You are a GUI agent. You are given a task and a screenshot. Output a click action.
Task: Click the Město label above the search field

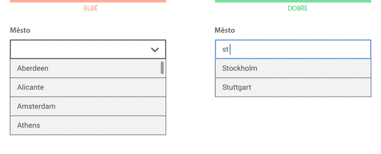tap(225, 30)
